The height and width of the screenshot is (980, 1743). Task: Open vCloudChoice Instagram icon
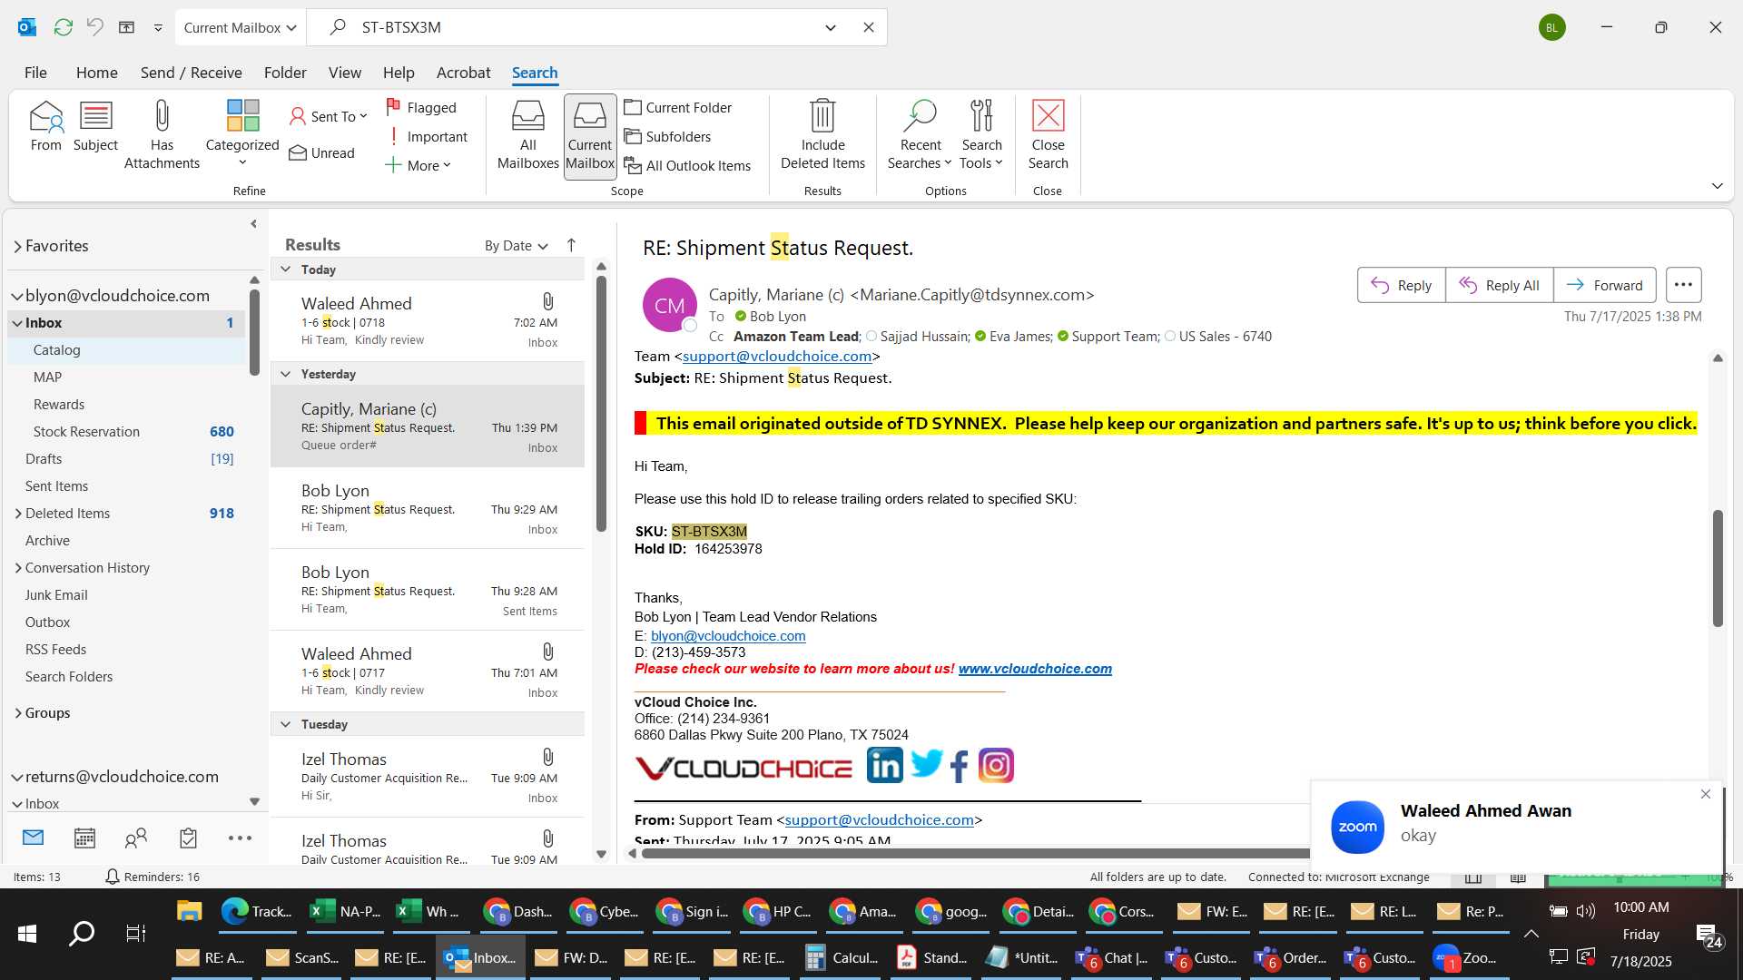click(x=996, y=766)
